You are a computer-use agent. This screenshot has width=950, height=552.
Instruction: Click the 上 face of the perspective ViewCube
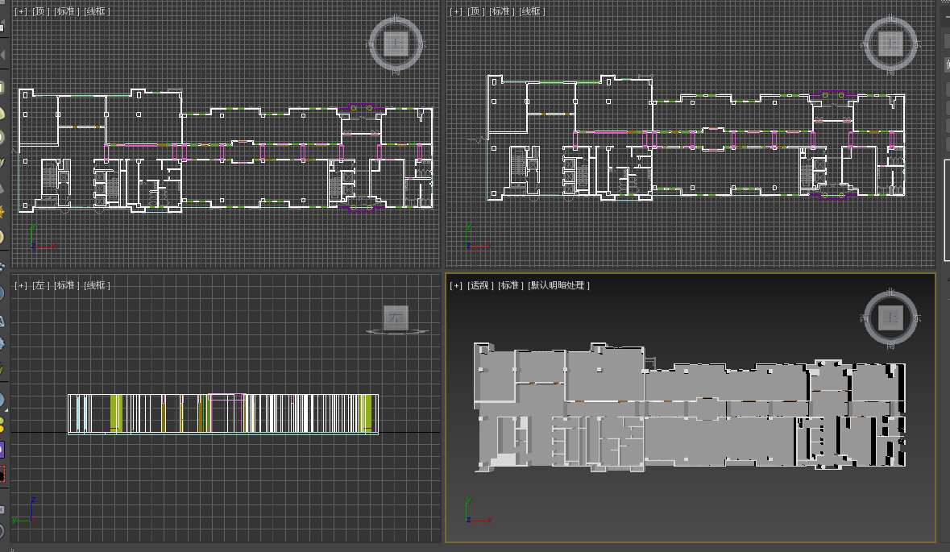(890, 318)
